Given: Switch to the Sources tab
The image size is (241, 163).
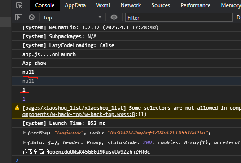Looking at the screenshot, I should [161, 5].
